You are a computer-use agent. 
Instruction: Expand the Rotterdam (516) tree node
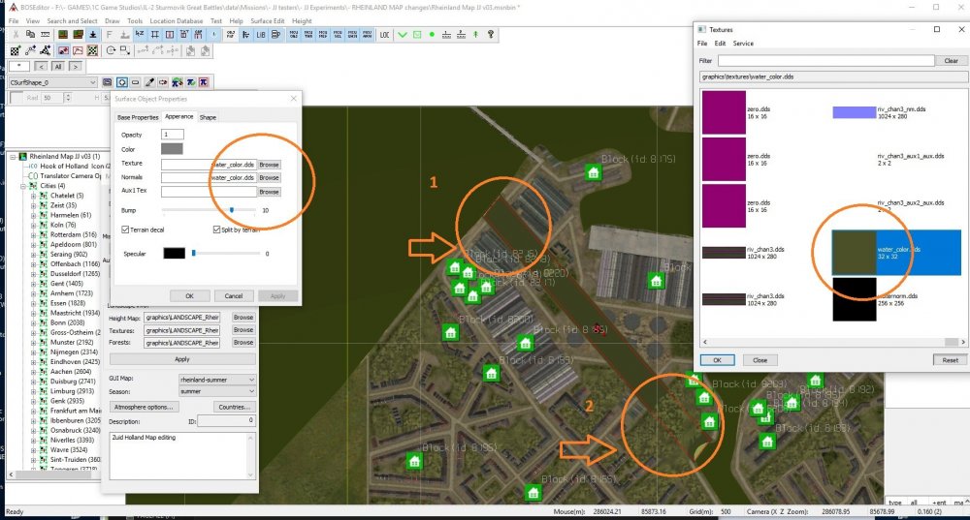click(33, 234)
